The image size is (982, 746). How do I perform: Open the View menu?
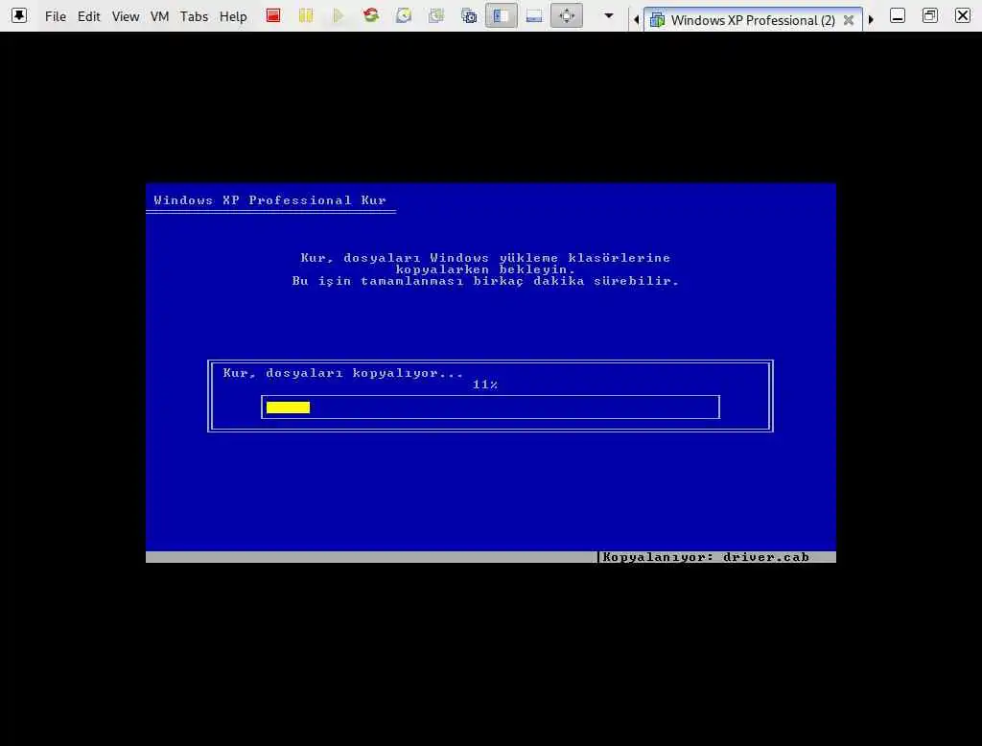126,16
